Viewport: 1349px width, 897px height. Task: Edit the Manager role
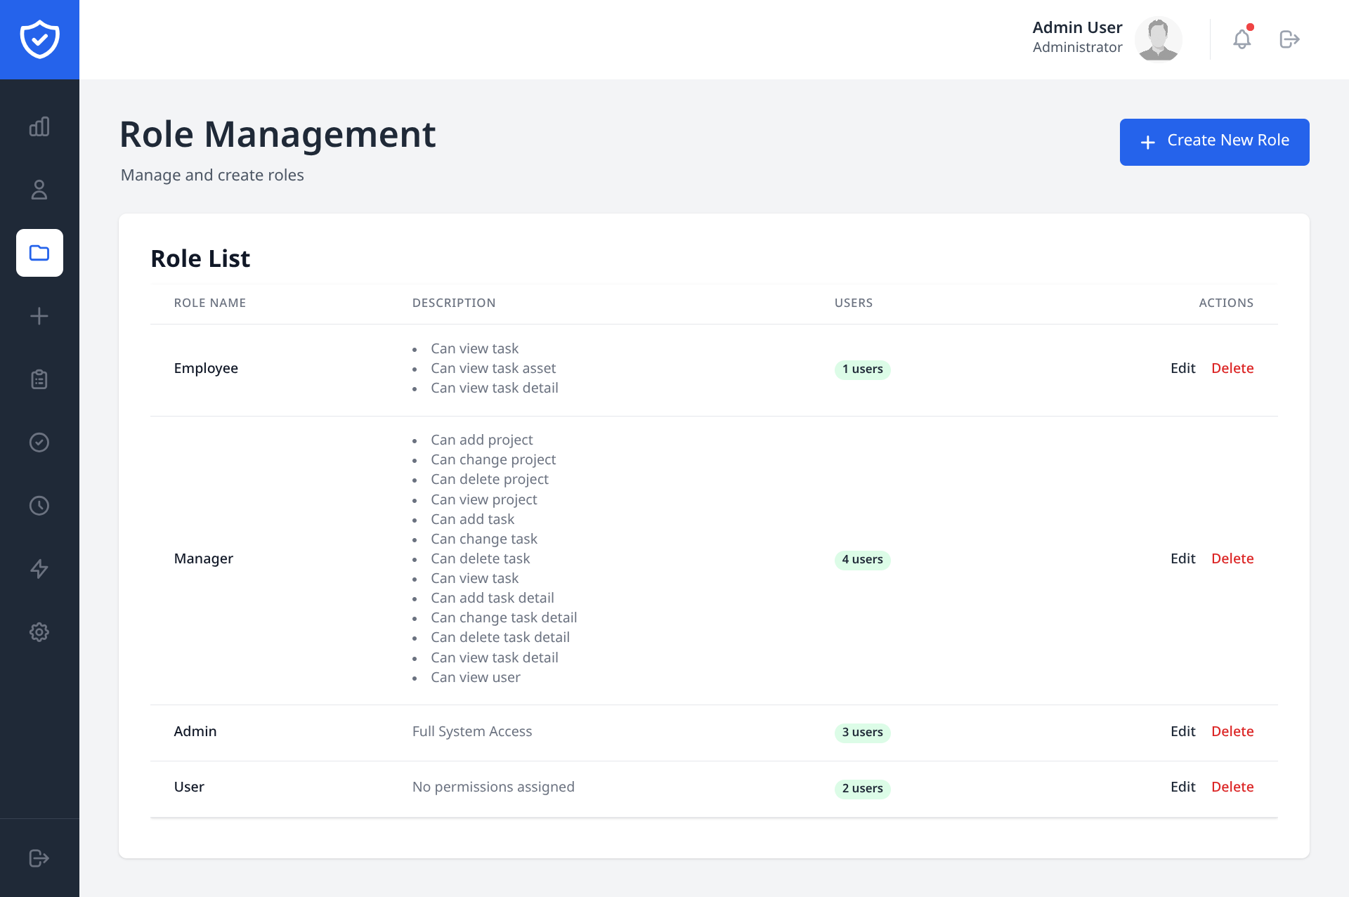coord(1183,558)
